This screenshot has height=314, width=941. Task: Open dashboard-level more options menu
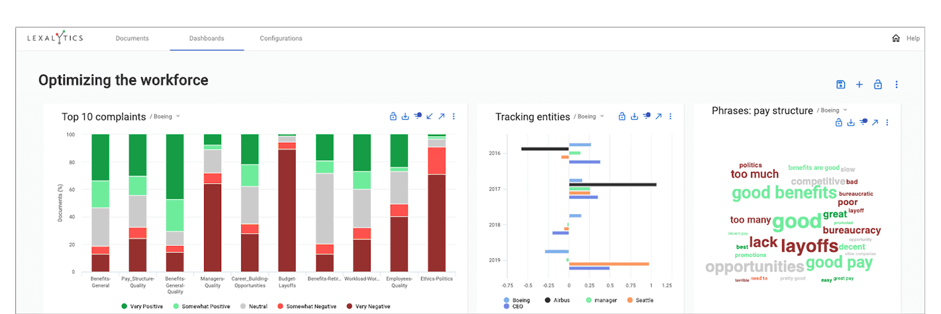click(x=896, y=85)
